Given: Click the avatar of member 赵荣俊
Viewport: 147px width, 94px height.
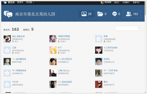Looking at the screenshot, I should [x=99, y=62].
